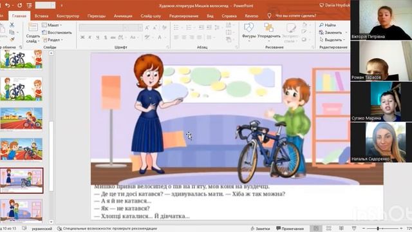Undo the last action in quick access toolbar
Image resolution: width=412 pixels, height=232 pixels.
click(8, 5)
